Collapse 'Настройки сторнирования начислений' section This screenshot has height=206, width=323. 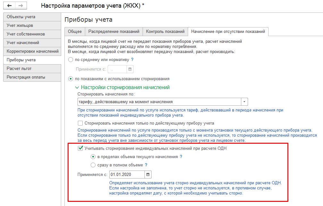tap(77, 87)
